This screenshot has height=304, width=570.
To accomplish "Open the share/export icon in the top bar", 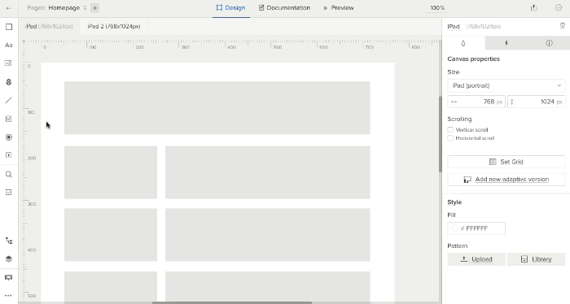I will coord(533,7).
